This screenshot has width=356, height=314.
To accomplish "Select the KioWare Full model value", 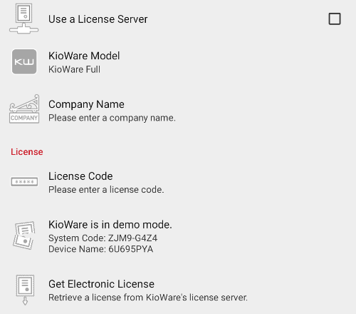I will pos(74,69).
